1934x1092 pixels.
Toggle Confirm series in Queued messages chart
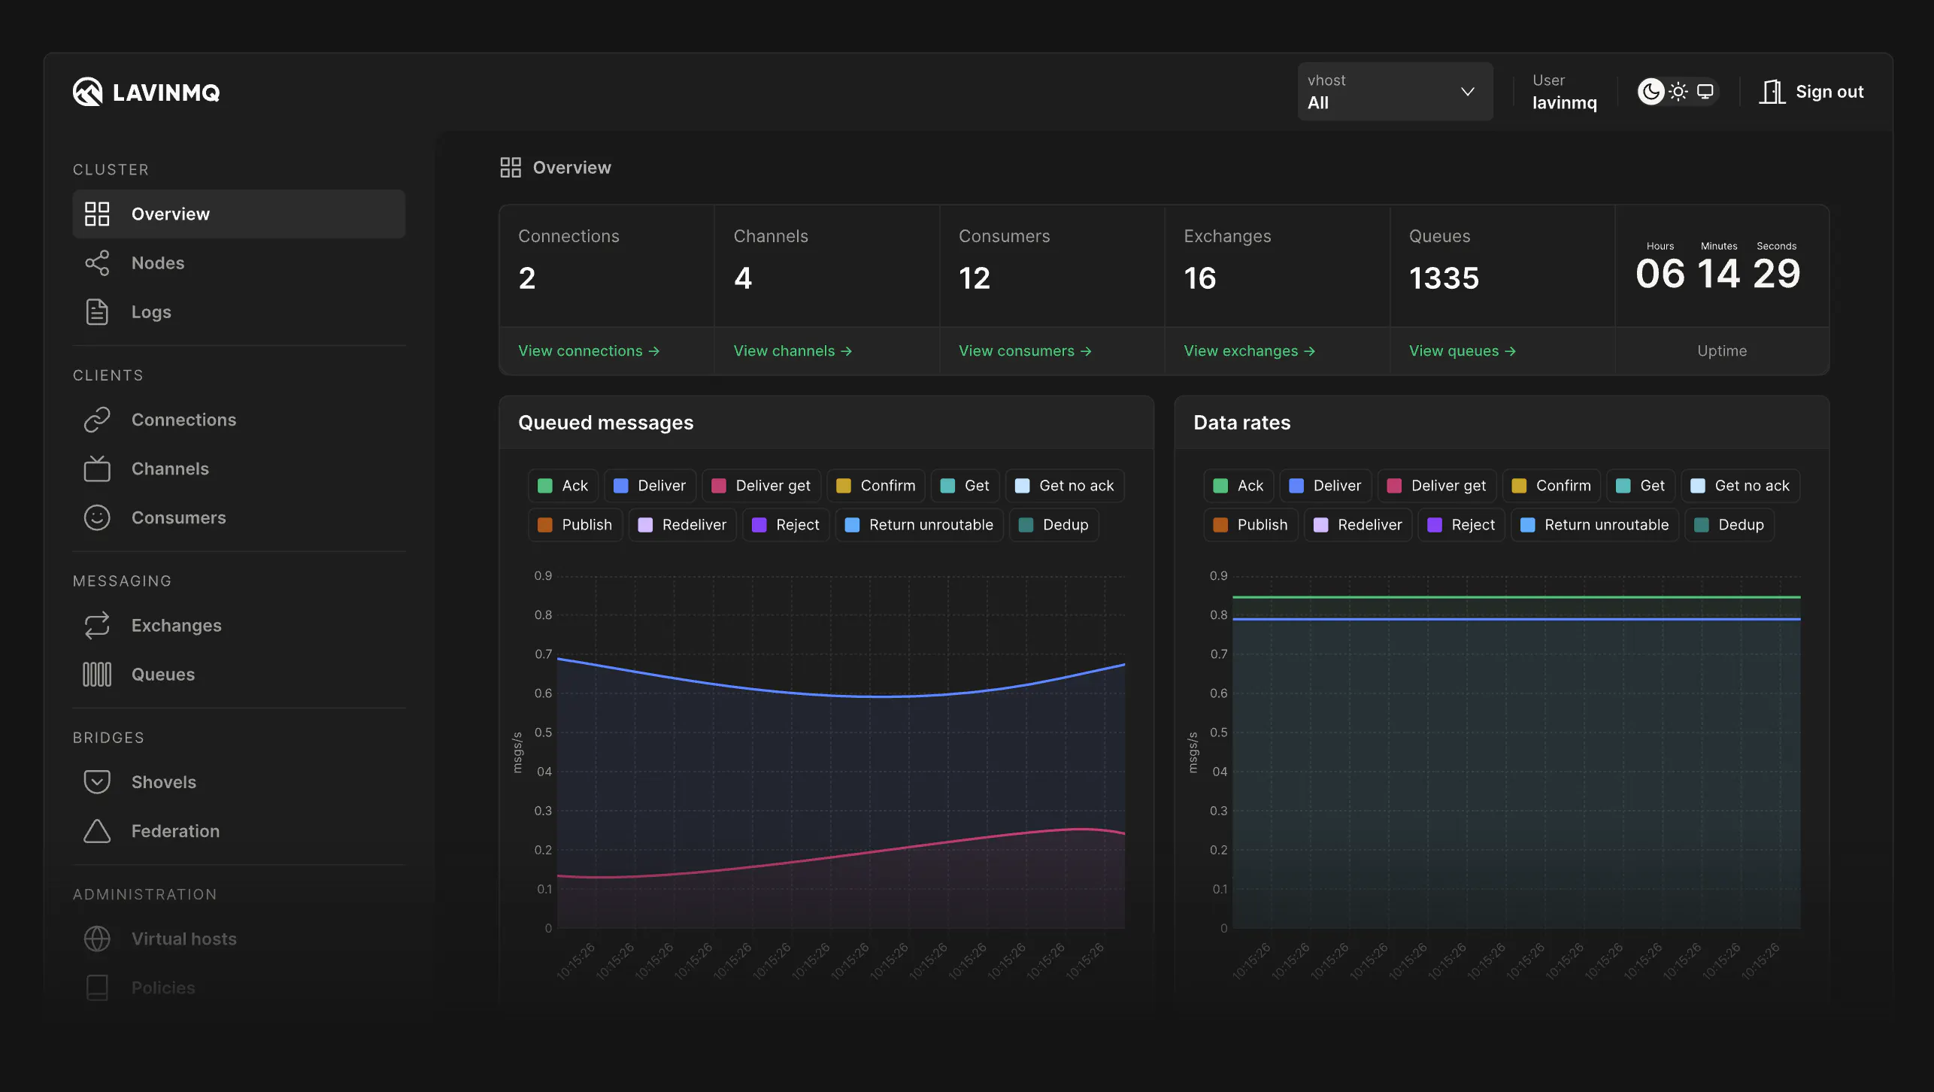[876, 485]
